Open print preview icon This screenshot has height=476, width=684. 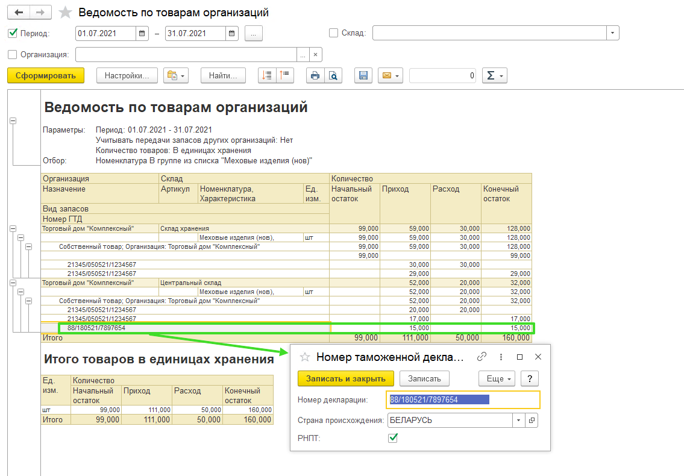(x=333, y=75)
